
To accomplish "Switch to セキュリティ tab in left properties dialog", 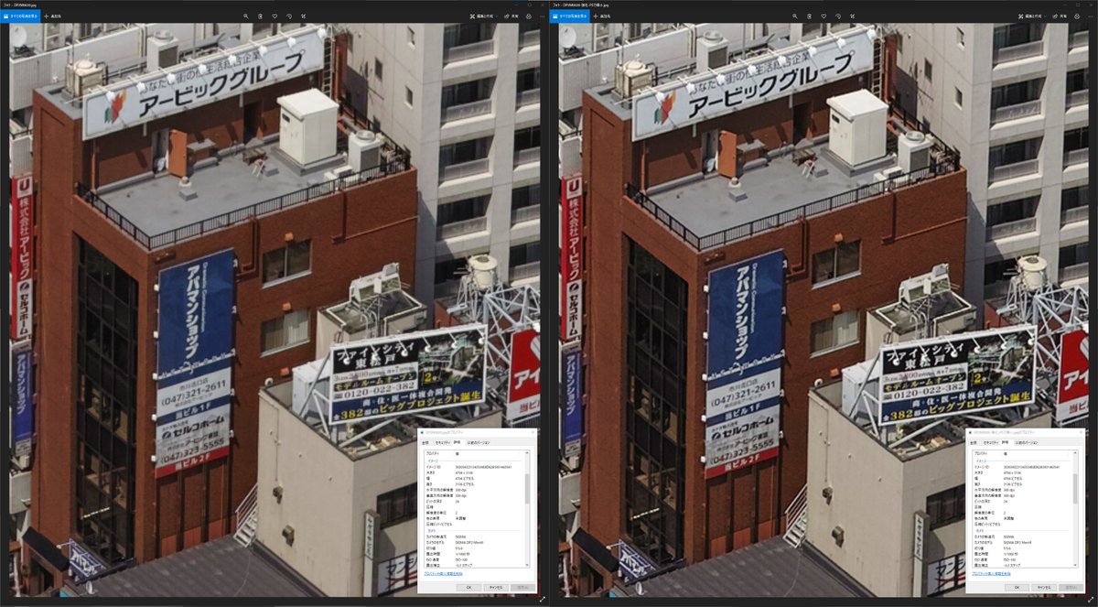I will tap(443, 441).
